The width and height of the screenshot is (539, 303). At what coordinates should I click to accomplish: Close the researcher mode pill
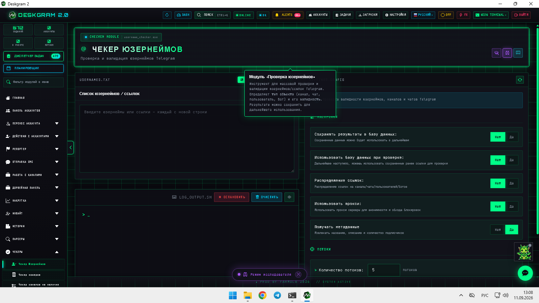pyautogui.click(x=298, y=274)
